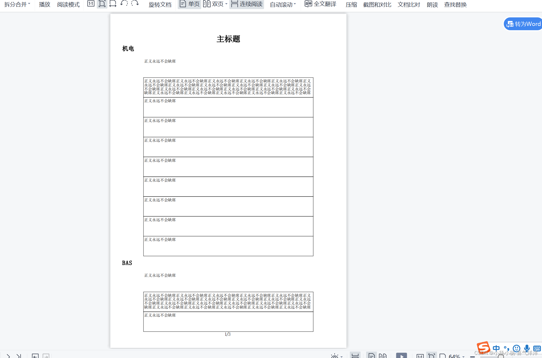The image size is (542, 358).
Task: Enable single page view mode
Action: click(x=190, y=4)
